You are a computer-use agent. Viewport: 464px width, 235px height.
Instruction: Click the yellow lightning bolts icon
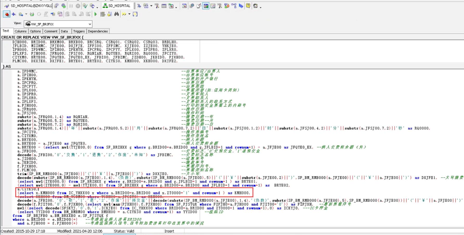[124, 14]
